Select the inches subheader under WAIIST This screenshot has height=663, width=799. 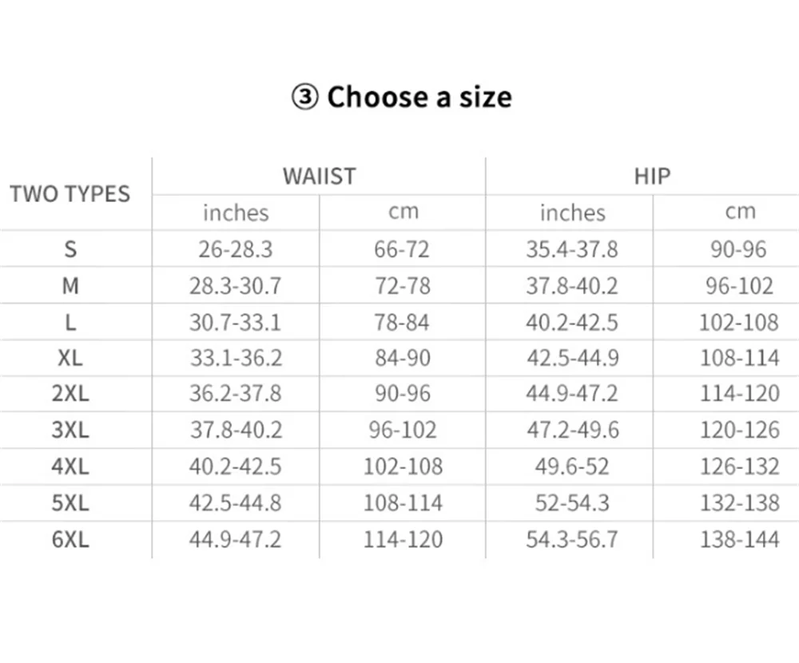tap(236, 212)
